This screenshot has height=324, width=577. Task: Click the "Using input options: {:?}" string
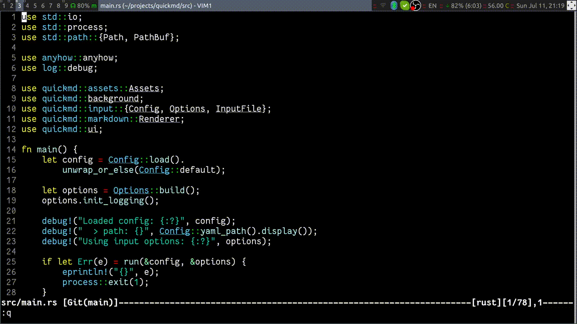147,241
